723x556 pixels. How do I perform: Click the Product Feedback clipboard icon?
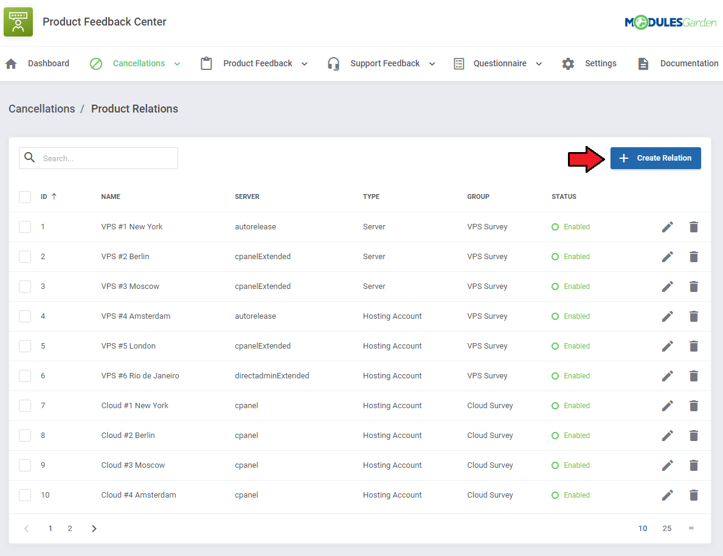(x=207, y=64)
